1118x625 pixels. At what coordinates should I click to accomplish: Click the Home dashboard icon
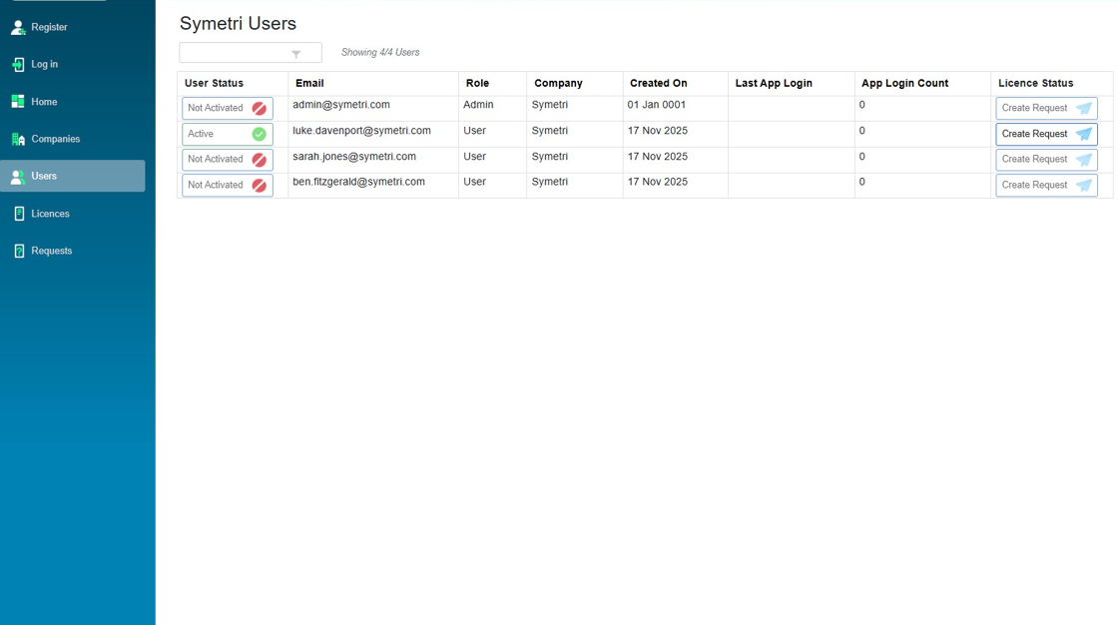click(x=18, y=102)
